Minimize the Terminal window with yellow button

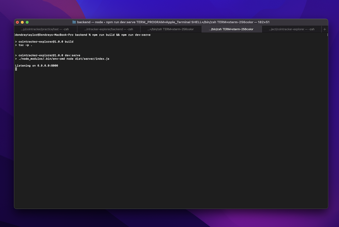coord(22,22)
